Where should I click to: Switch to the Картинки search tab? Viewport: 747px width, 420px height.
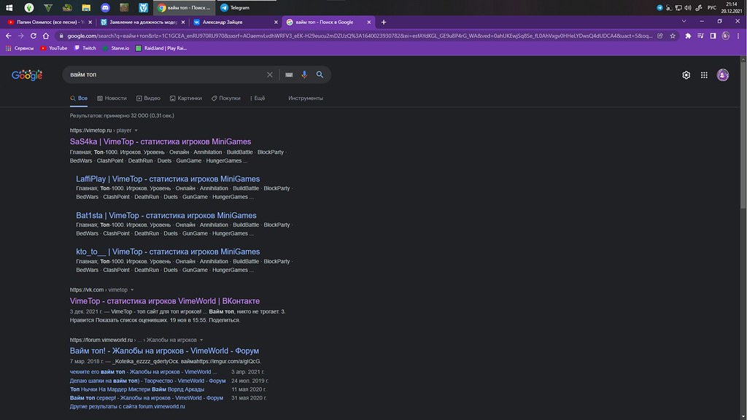[x=185, y=98]
